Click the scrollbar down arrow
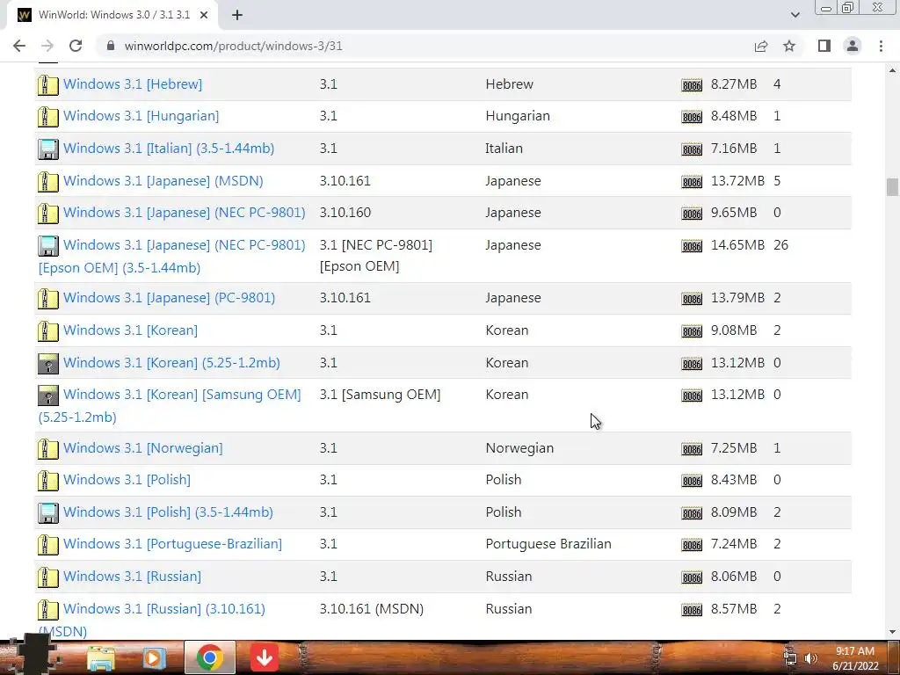900x675 pixels. [892, 632]
